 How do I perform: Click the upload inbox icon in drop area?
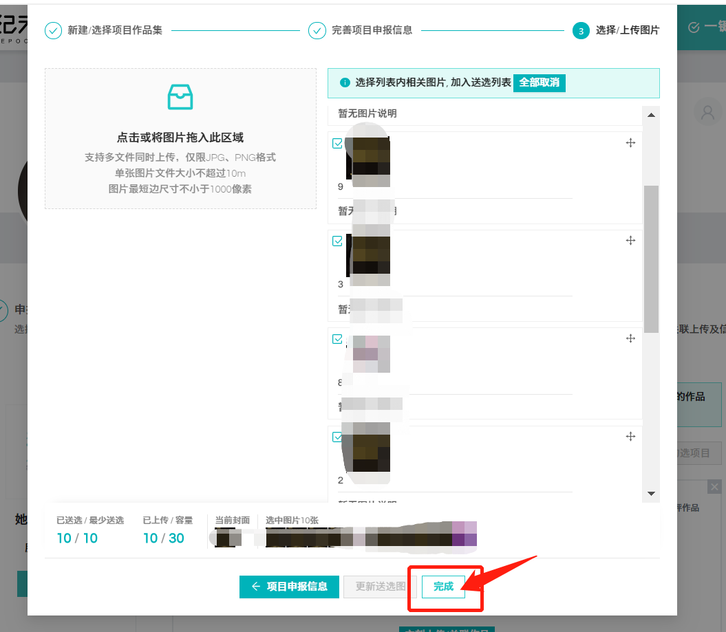(180, 97)
